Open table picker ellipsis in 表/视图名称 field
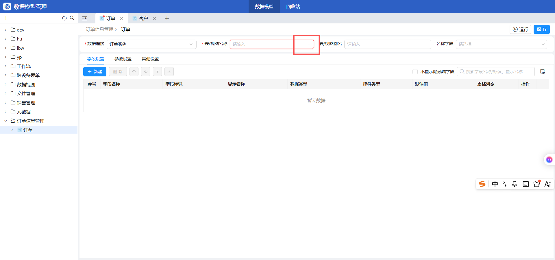The height and width of the screenshot is (260, 555). pos(310,44)
